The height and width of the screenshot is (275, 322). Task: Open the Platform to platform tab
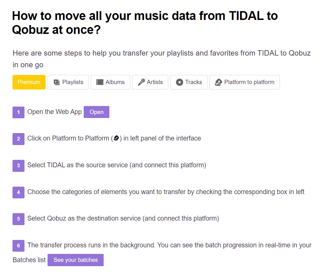pos(245,82)
